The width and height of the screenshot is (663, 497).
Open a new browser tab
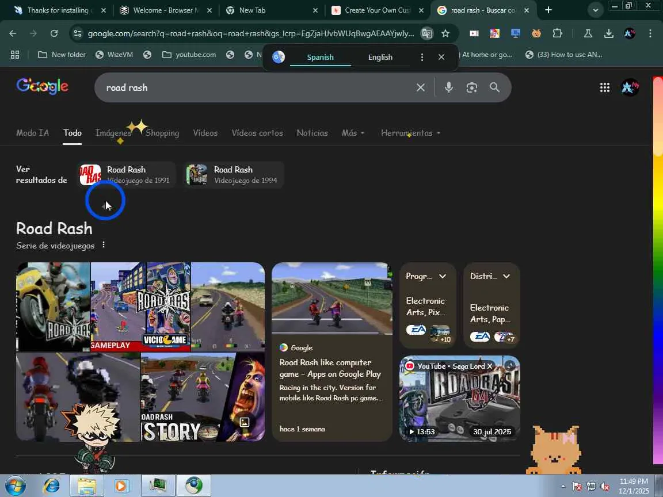click(x=548, y=10)
